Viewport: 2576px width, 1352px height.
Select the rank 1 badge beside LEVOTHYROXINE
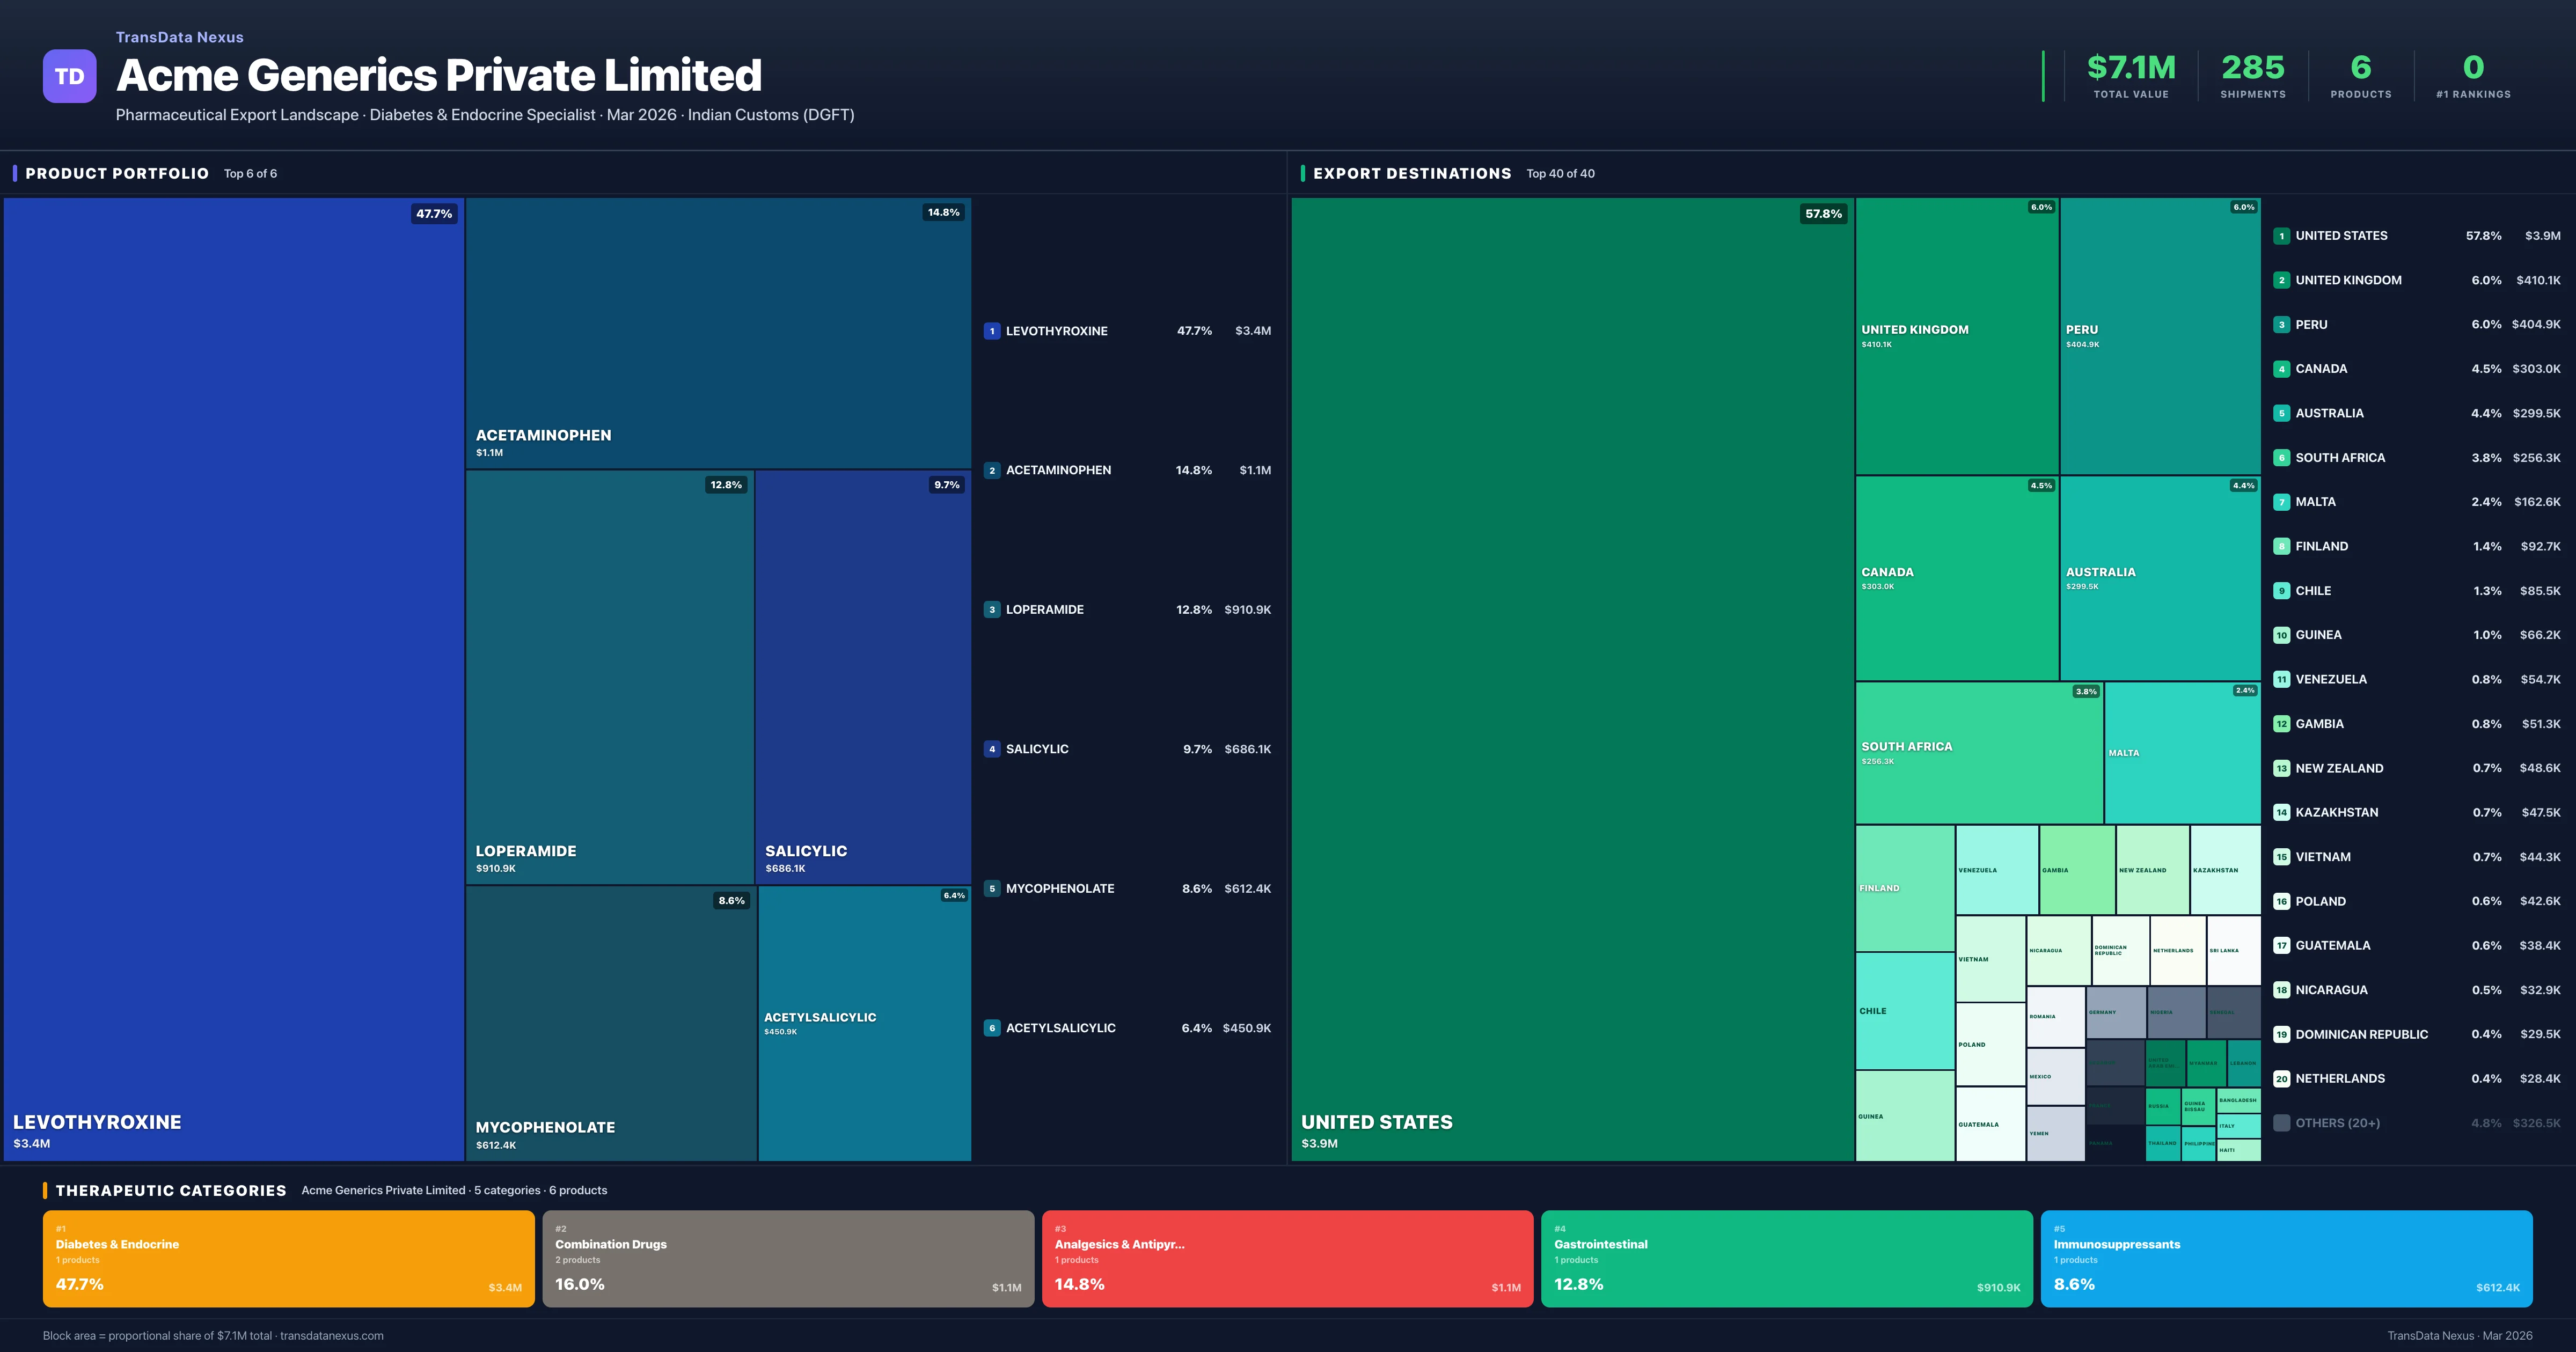point(991,330)
